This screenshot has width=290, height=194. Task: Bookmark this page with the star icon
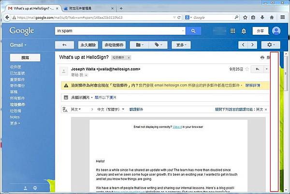click(x=245, y=17)
